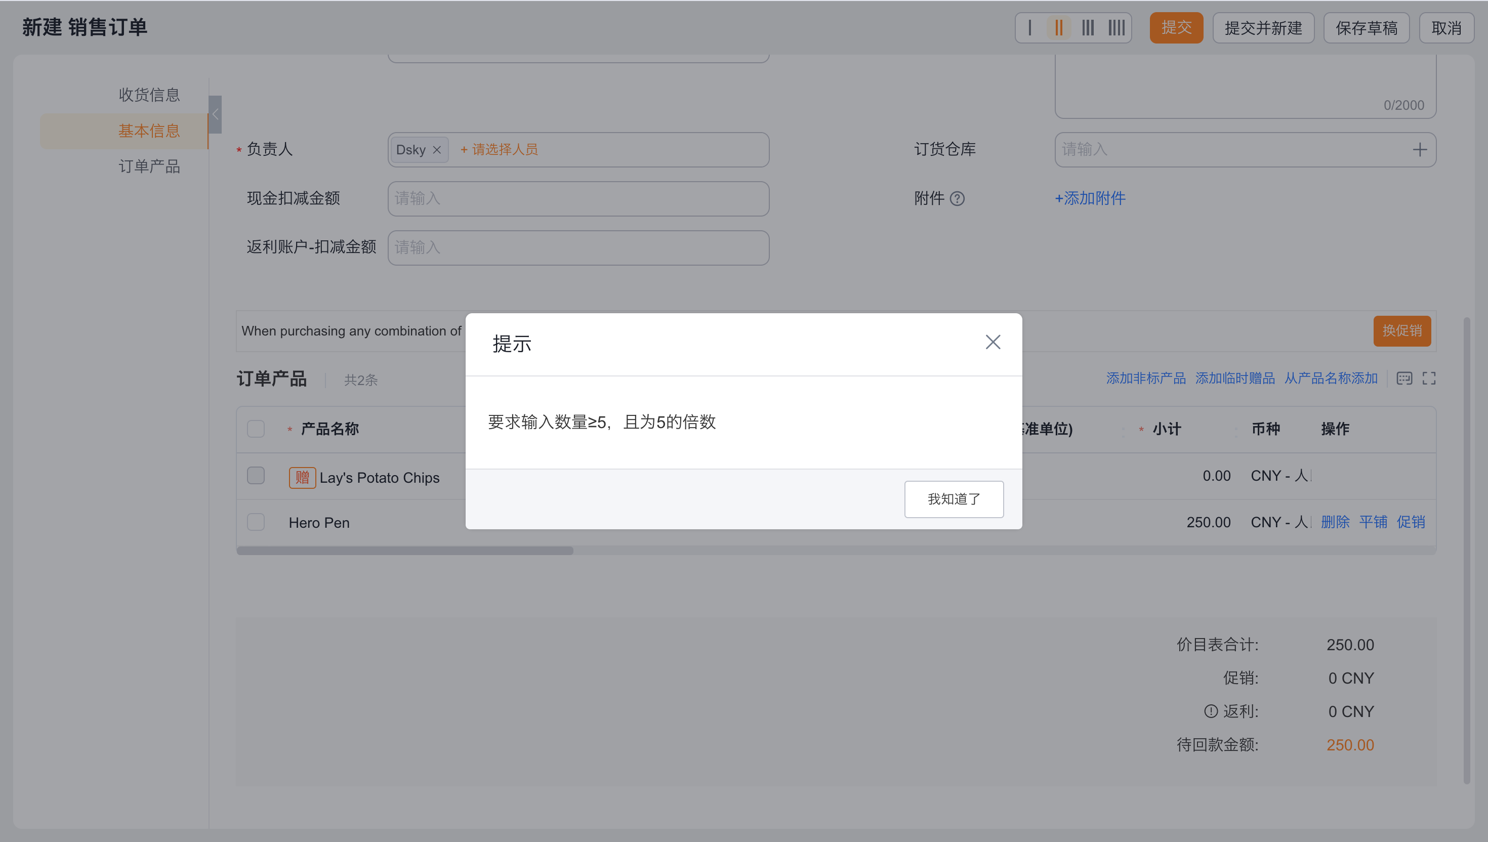The image size is (1488, 842).
Task: Check the Hero Pen row checkbox
Action: [x=256, y=522]
